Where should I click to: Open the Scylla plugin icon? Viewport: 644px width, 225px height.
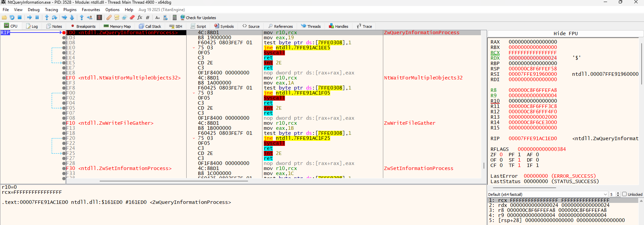[99, 17]
